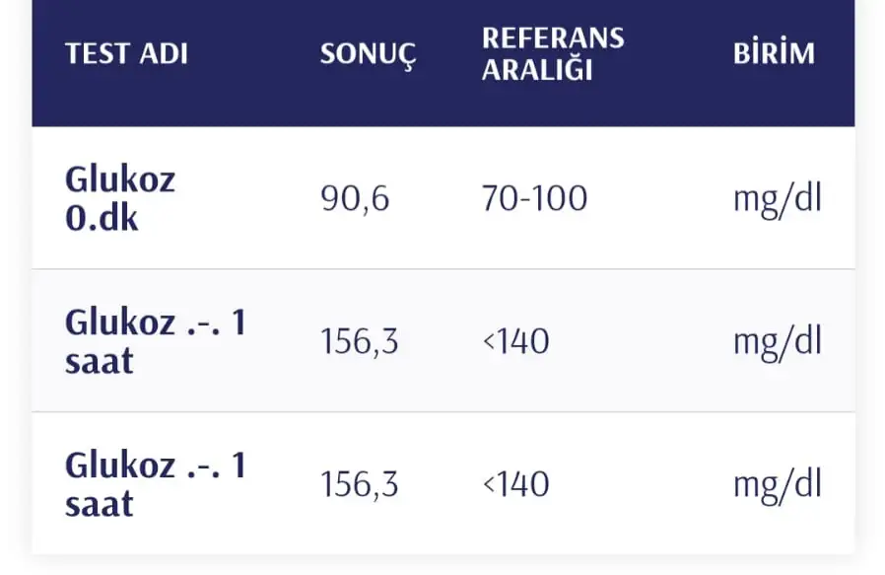Select the first 156,3 result value

(x=360, y=341)
